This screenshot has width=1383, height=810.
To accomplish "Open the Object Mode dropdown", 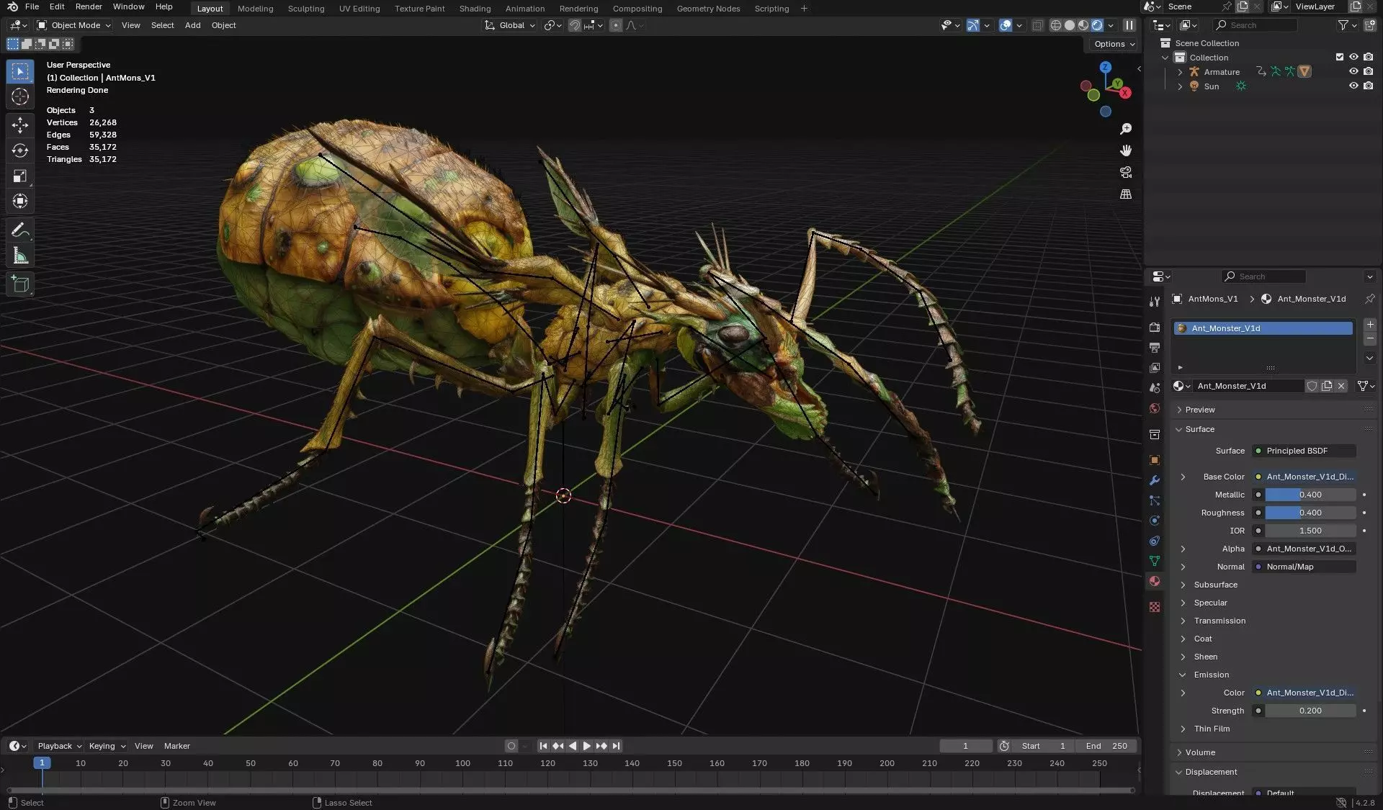I will 74,25.
